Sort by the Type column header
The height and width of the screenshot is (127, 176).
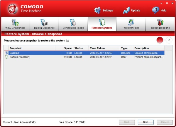(126, 48)
